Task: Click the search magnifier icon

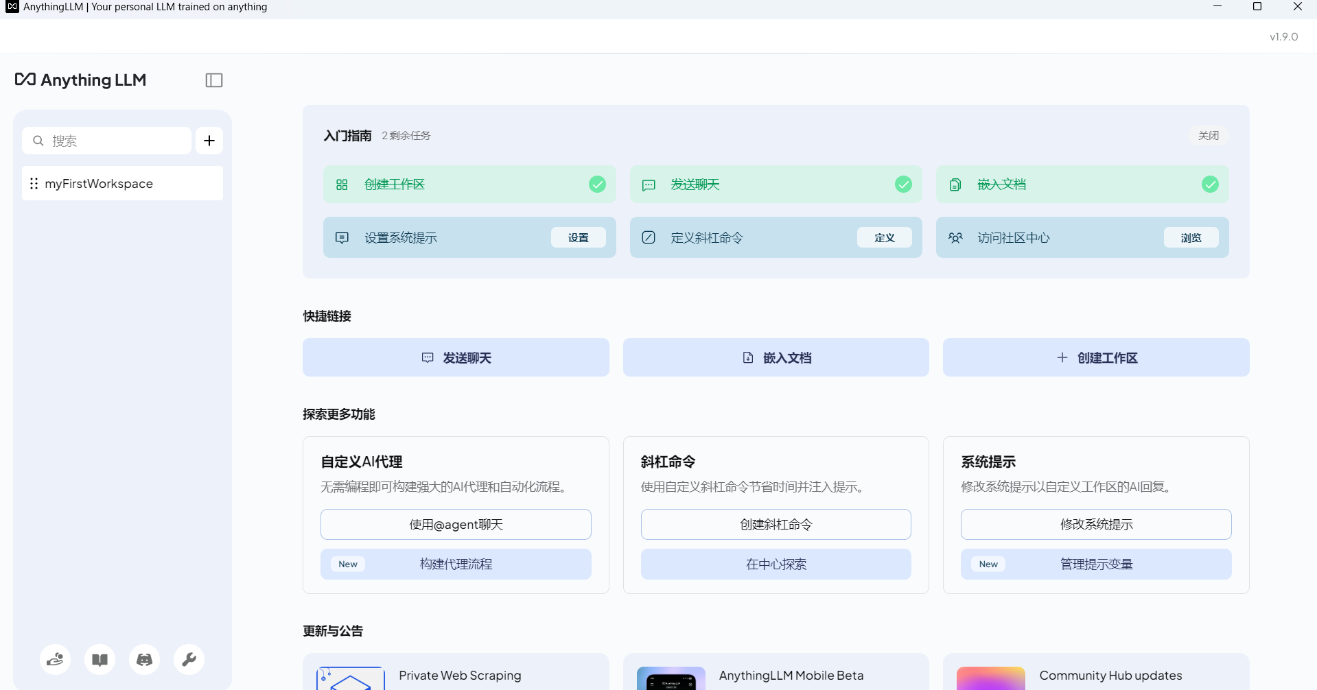Action: pyautogui.click(x=38, y=141)
